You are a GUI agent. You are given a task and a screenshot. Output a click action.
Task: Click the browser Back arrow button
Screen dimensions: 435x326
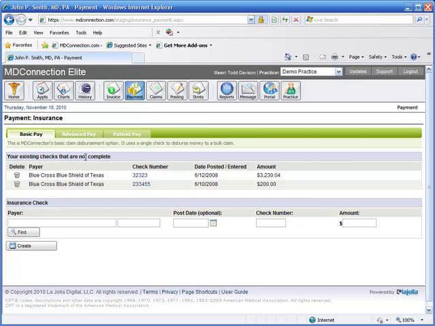click(9, 20)
